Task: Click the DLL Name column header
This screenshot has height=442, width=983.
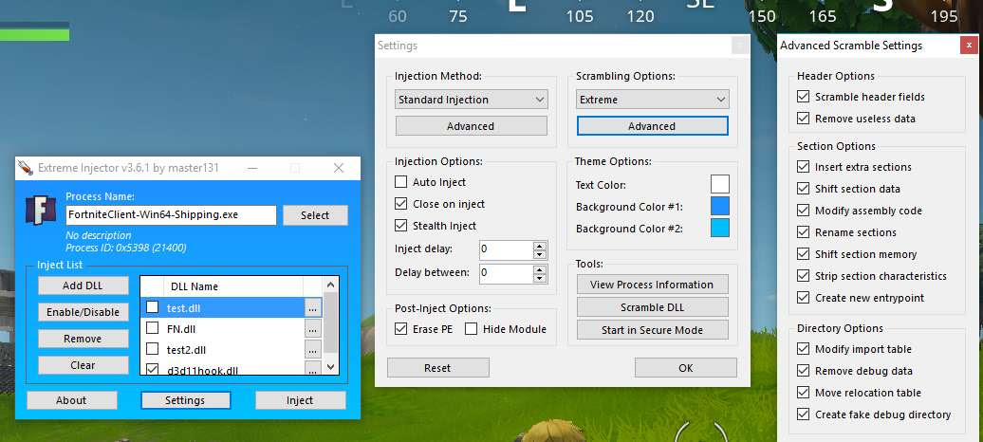Action: (x=233, y=286)
